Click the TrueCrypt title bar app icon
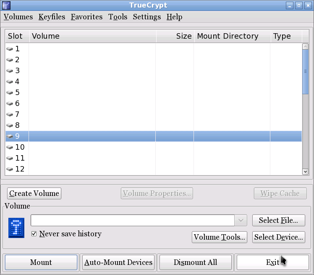The image size is (314, 275). pyautogui.click(x=6, y=5)
